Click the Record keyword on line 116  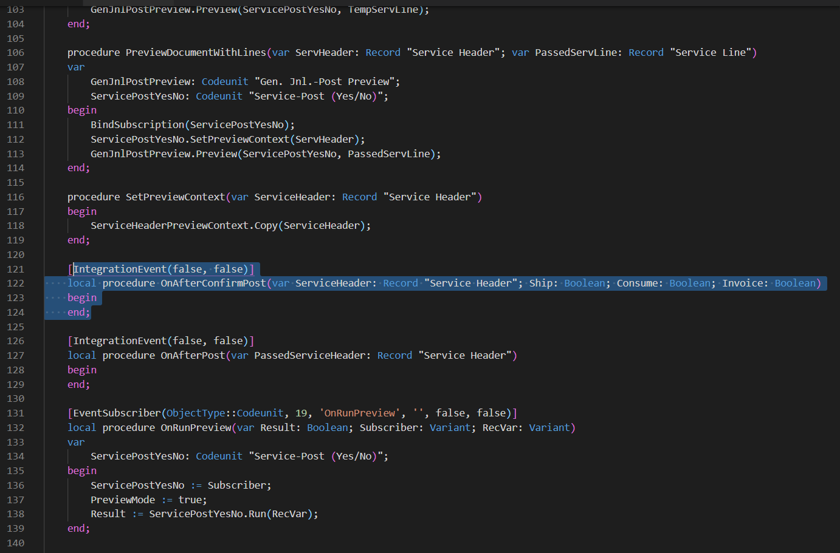point(359,196)
